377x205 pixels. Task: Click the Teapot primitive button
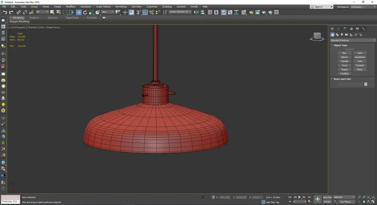(x=344, y=70)
